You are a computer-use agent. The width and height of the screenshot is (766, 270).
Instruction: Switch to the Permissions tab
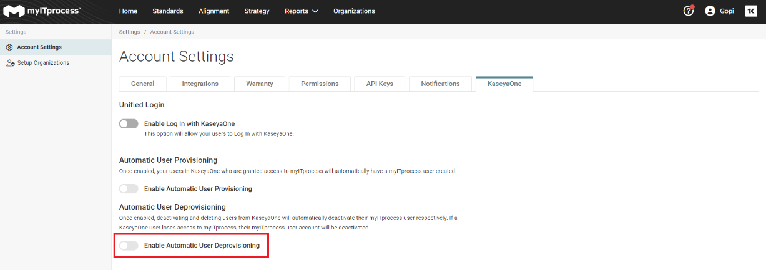[x=320, y=84]
